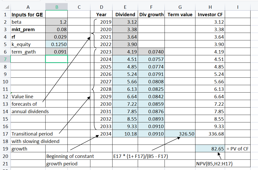Click the term_gwth input cell 0.091
Image resolution: width=258 pixels, height=170 pixels.
pos(56,52)
